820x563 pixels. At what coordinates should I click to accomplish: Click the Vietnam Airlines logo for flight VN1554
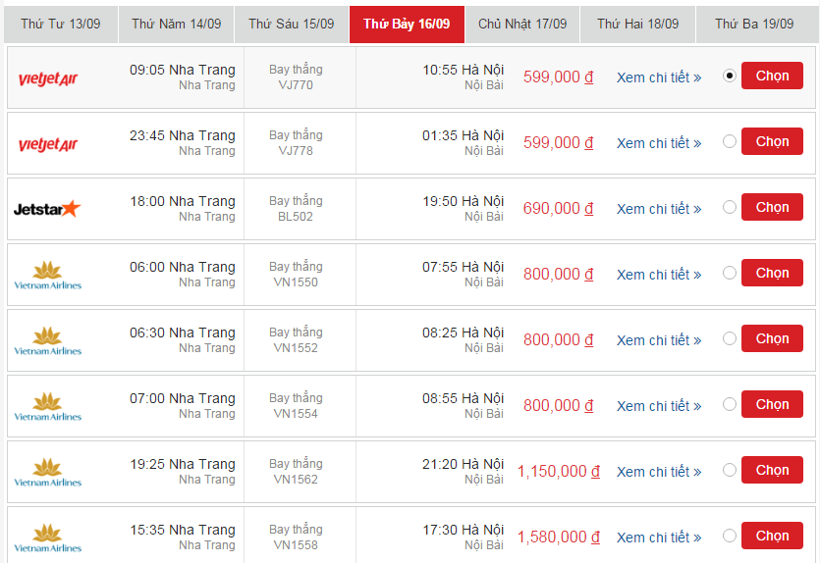[47, 406]
